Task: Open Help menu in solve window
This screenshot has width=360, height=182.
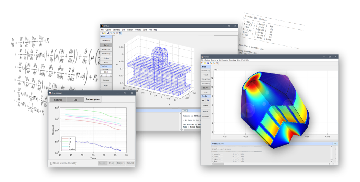Action: point(247,60)
